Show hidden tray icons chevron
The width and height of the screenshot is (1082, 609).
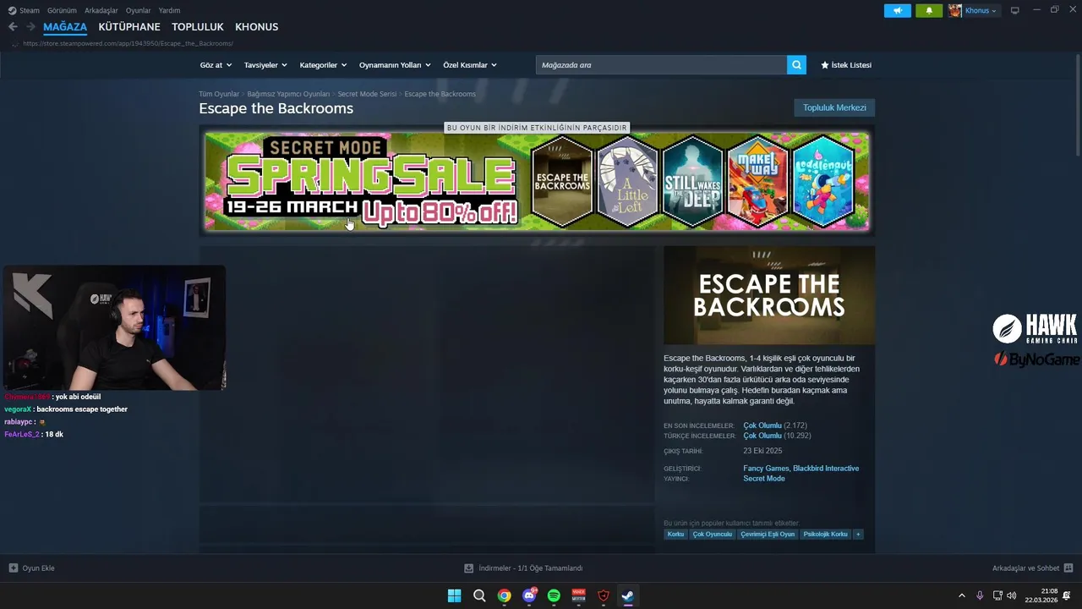pos(961,595)
